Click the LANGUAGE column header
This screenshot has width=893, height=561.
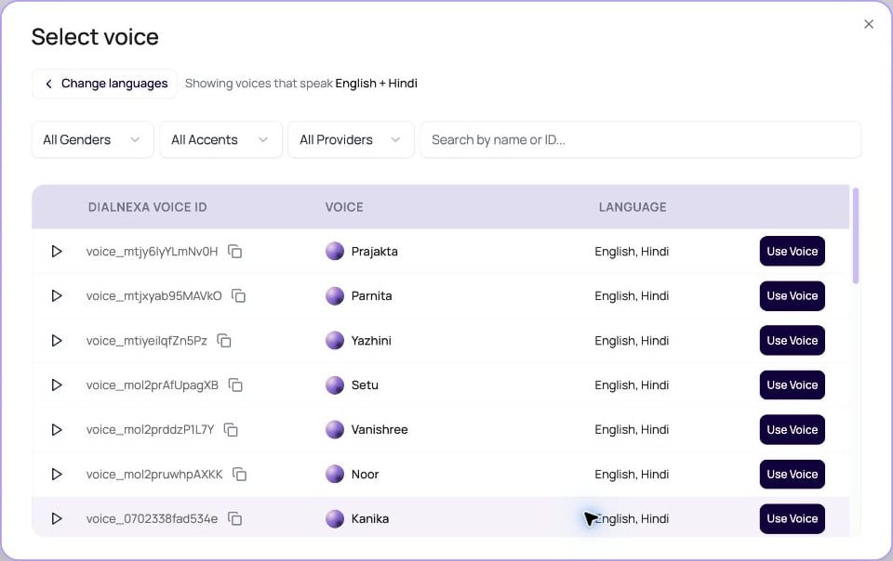[x=633, y=207]
